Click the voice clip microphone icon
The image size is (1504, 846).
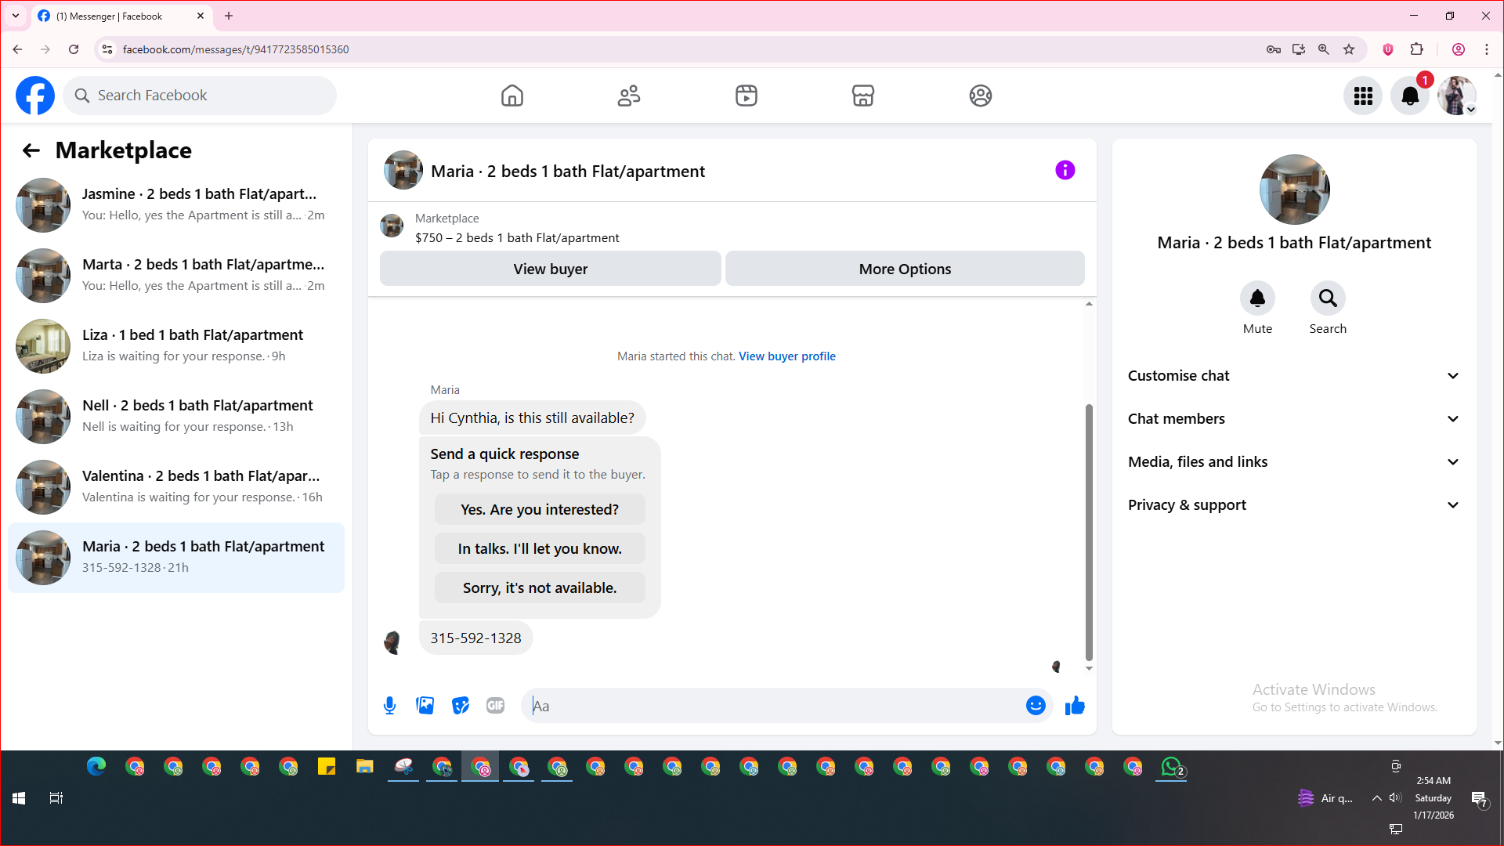click(x=389, y=706)
